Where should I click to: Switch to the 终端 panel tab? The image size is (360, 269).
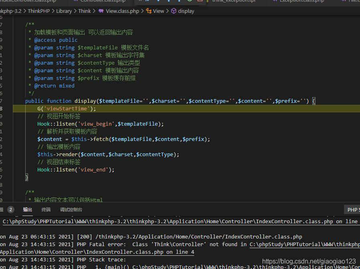[x=46, y=210]
